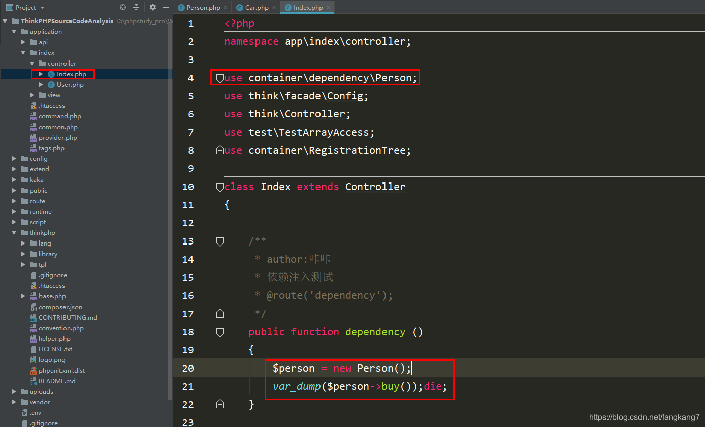The image size is (705, 427).
Task: Click the User.php class icon in tree
Action: pyautogui.click(x=51, y=85)
